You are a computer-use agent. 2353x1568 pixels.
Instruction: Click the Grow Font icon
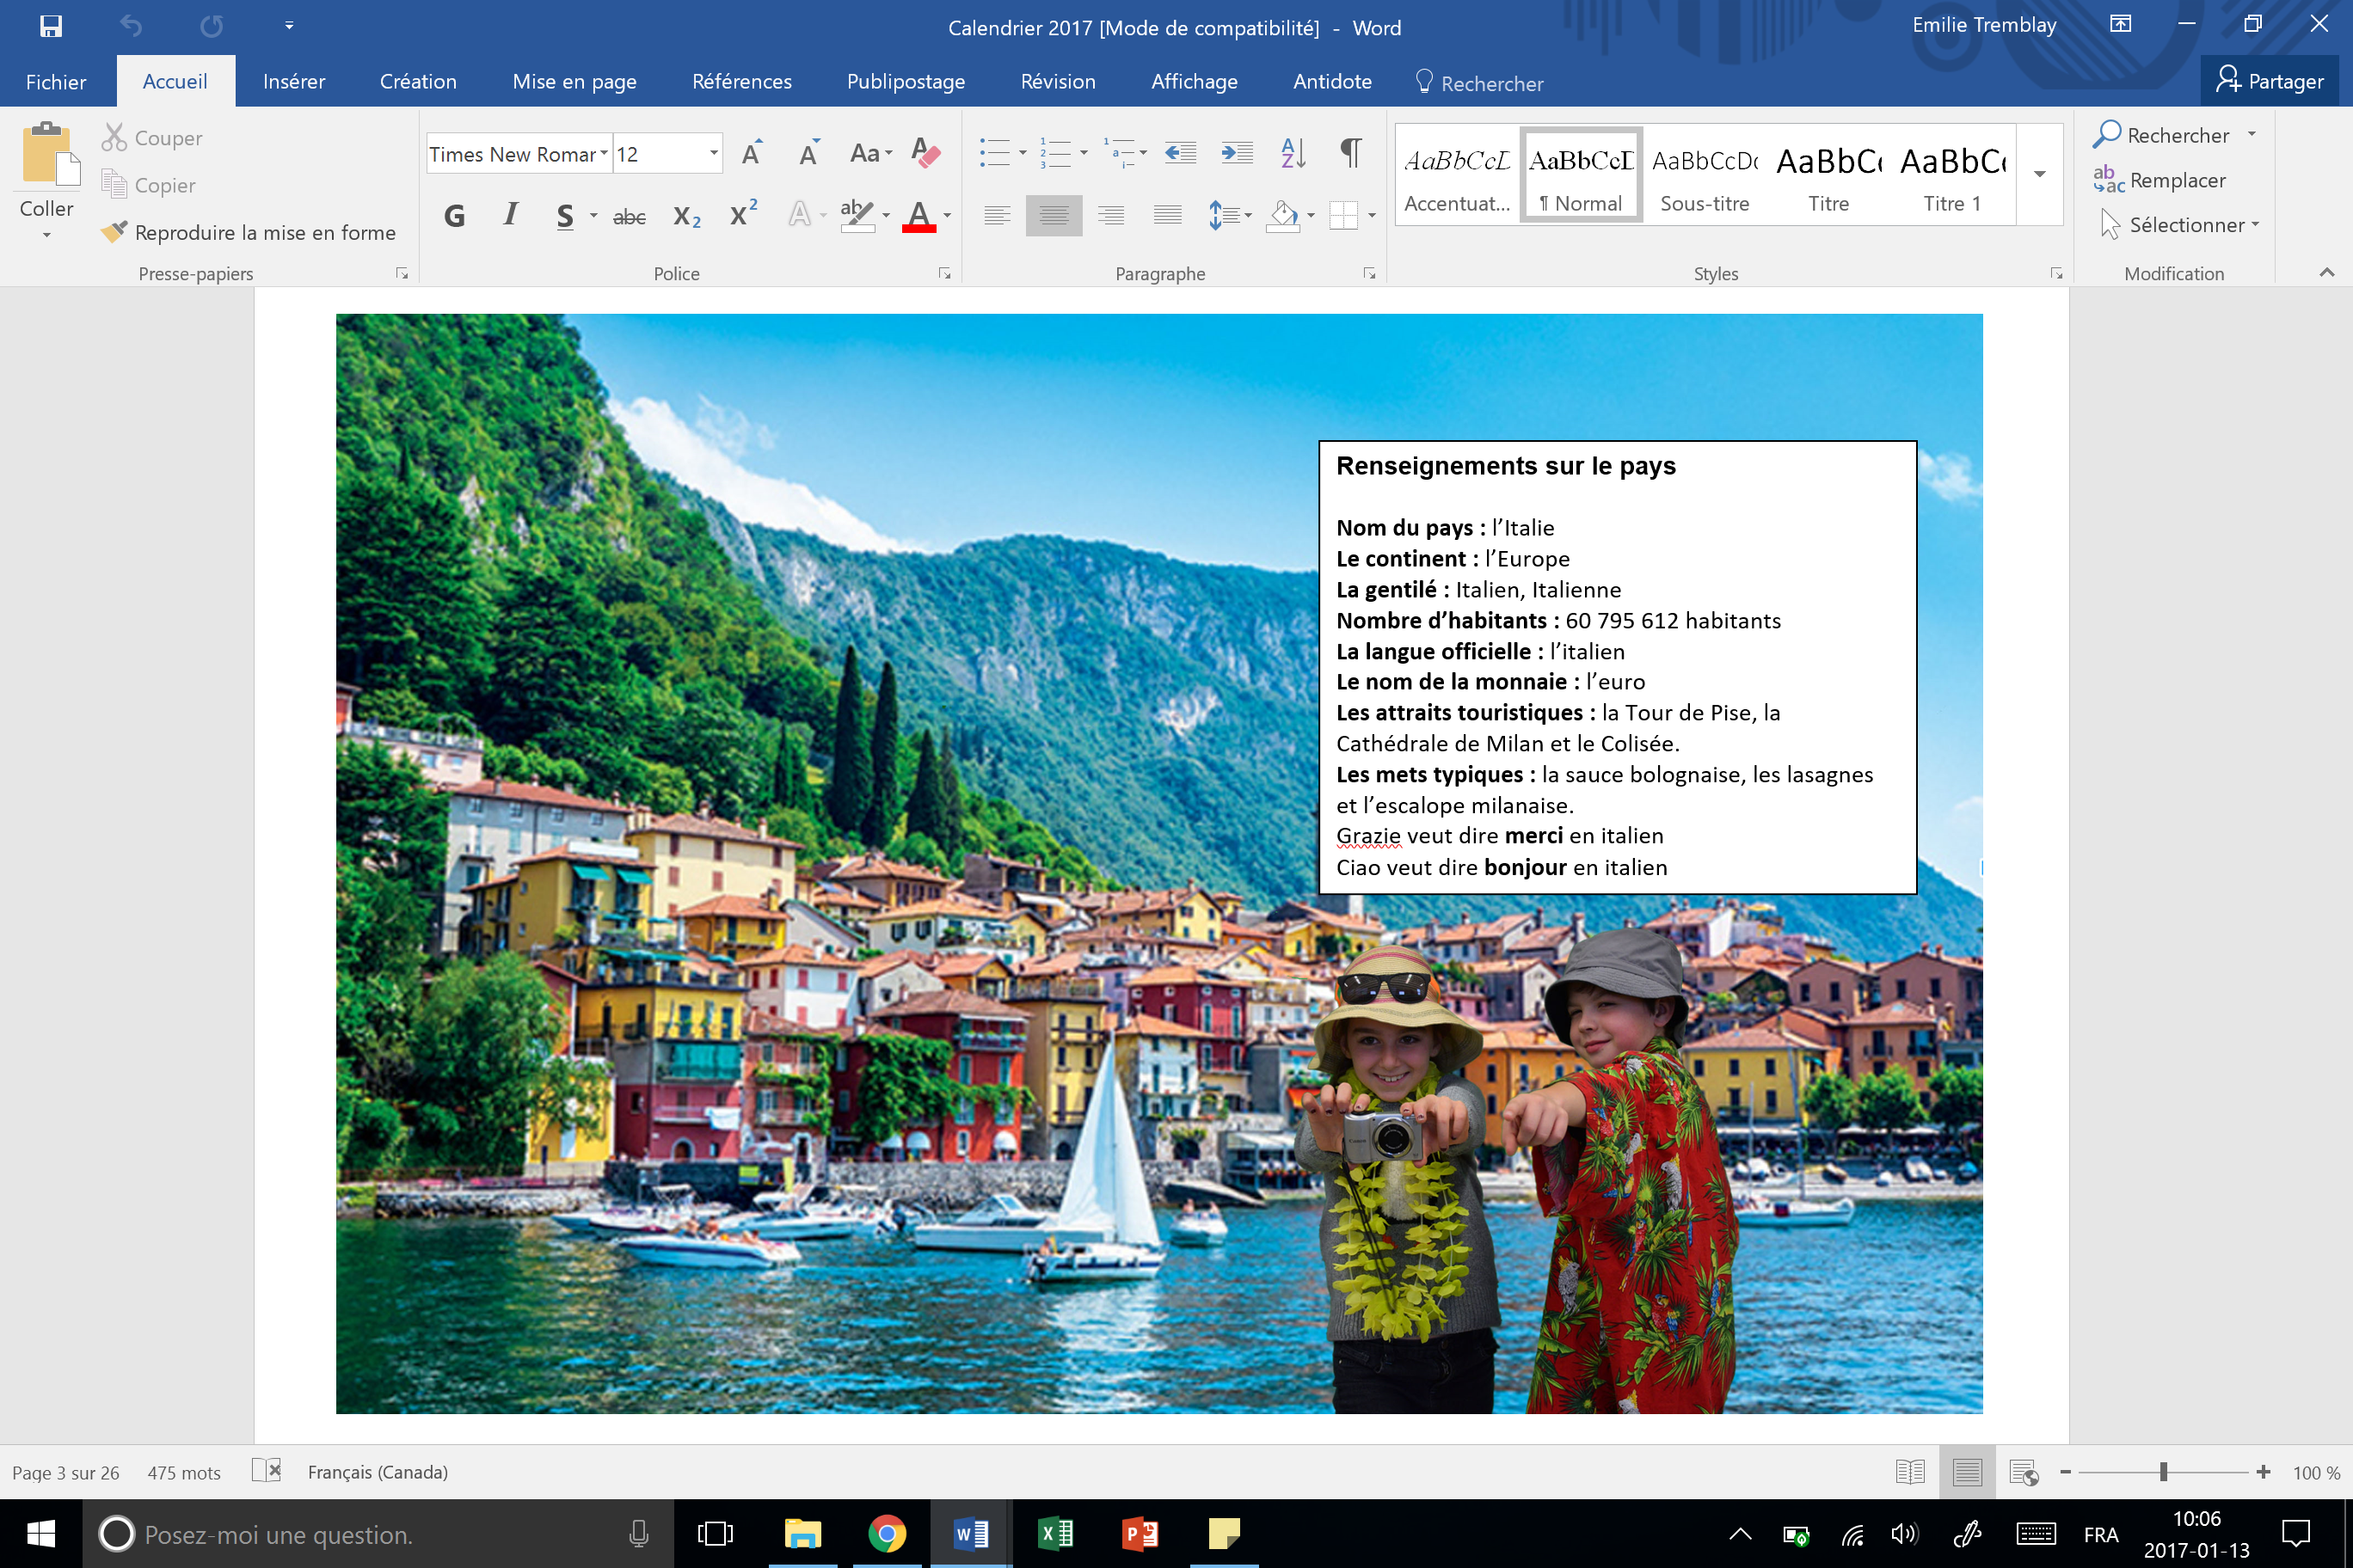point(753,153)
